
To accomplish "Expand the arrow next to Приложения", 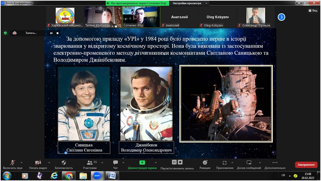I will click(232, 163).
